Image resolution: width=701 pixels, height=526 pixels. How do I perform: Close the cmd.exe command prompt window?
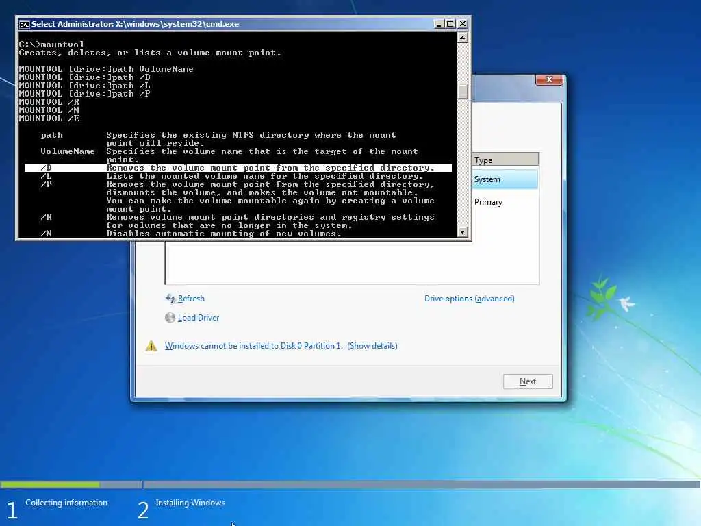click(463, 24)
